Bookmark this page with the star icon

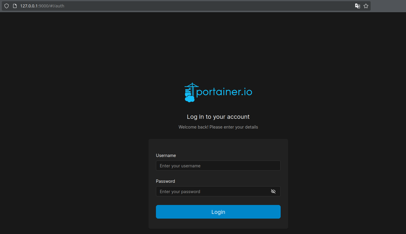(x=366, y=6)
